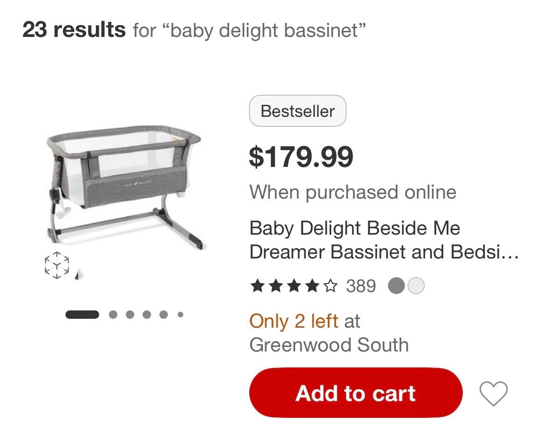Viewport: 547px width, 438px height.
Task: Click the "Only 2 left" stock notice
Action: coord(294,322)
